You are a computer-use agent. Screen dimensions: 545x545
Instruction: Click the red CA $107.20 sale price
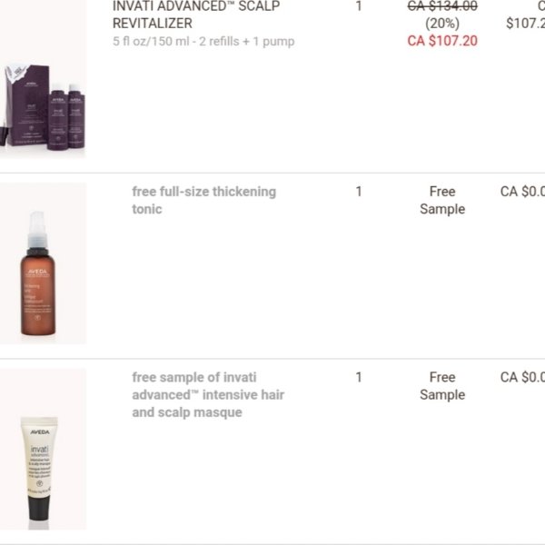(x=442, y=41)
